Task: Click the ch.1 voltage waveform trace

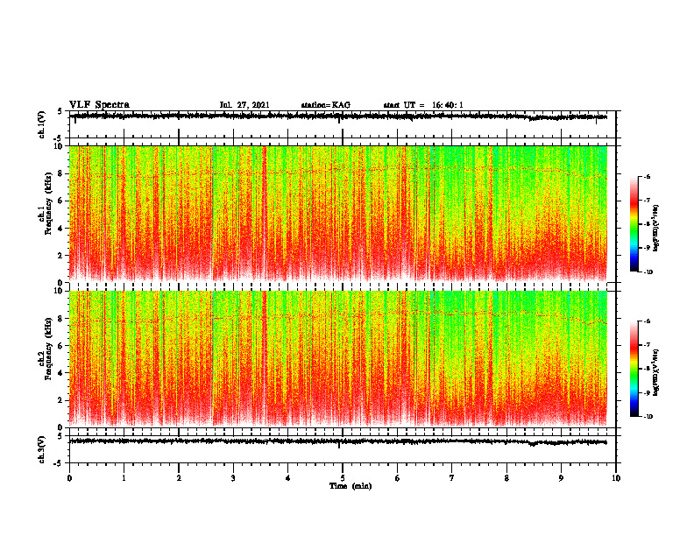Action: pos(338,116)
